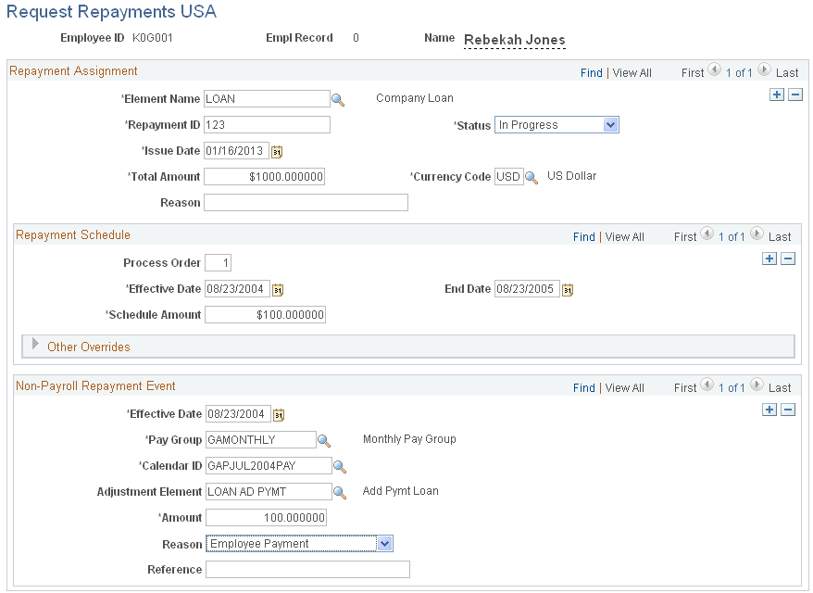Open the End Date calendar picker
The height and width of the screenshot is (593, 813).
(x=567, y=288)
